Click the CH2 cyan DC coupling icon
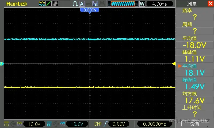The width and height of the screenshot is (214, 128). [49, 124]
